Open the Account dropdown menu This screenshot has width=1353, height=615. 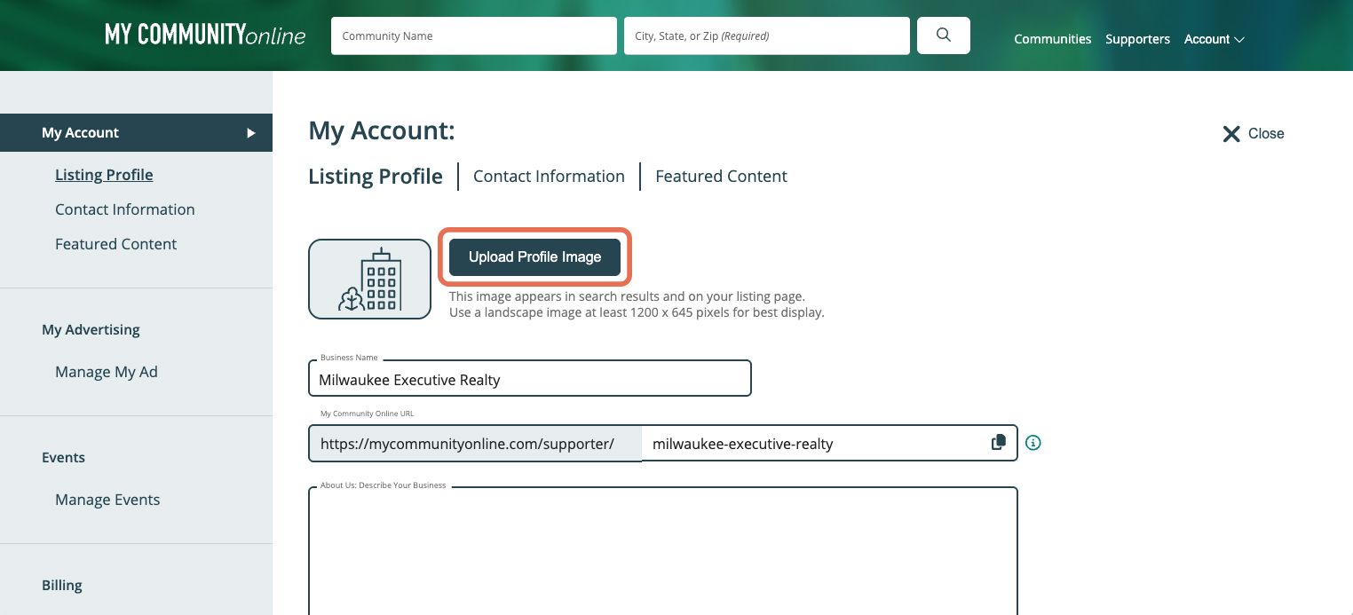(x=1214, y=39)
